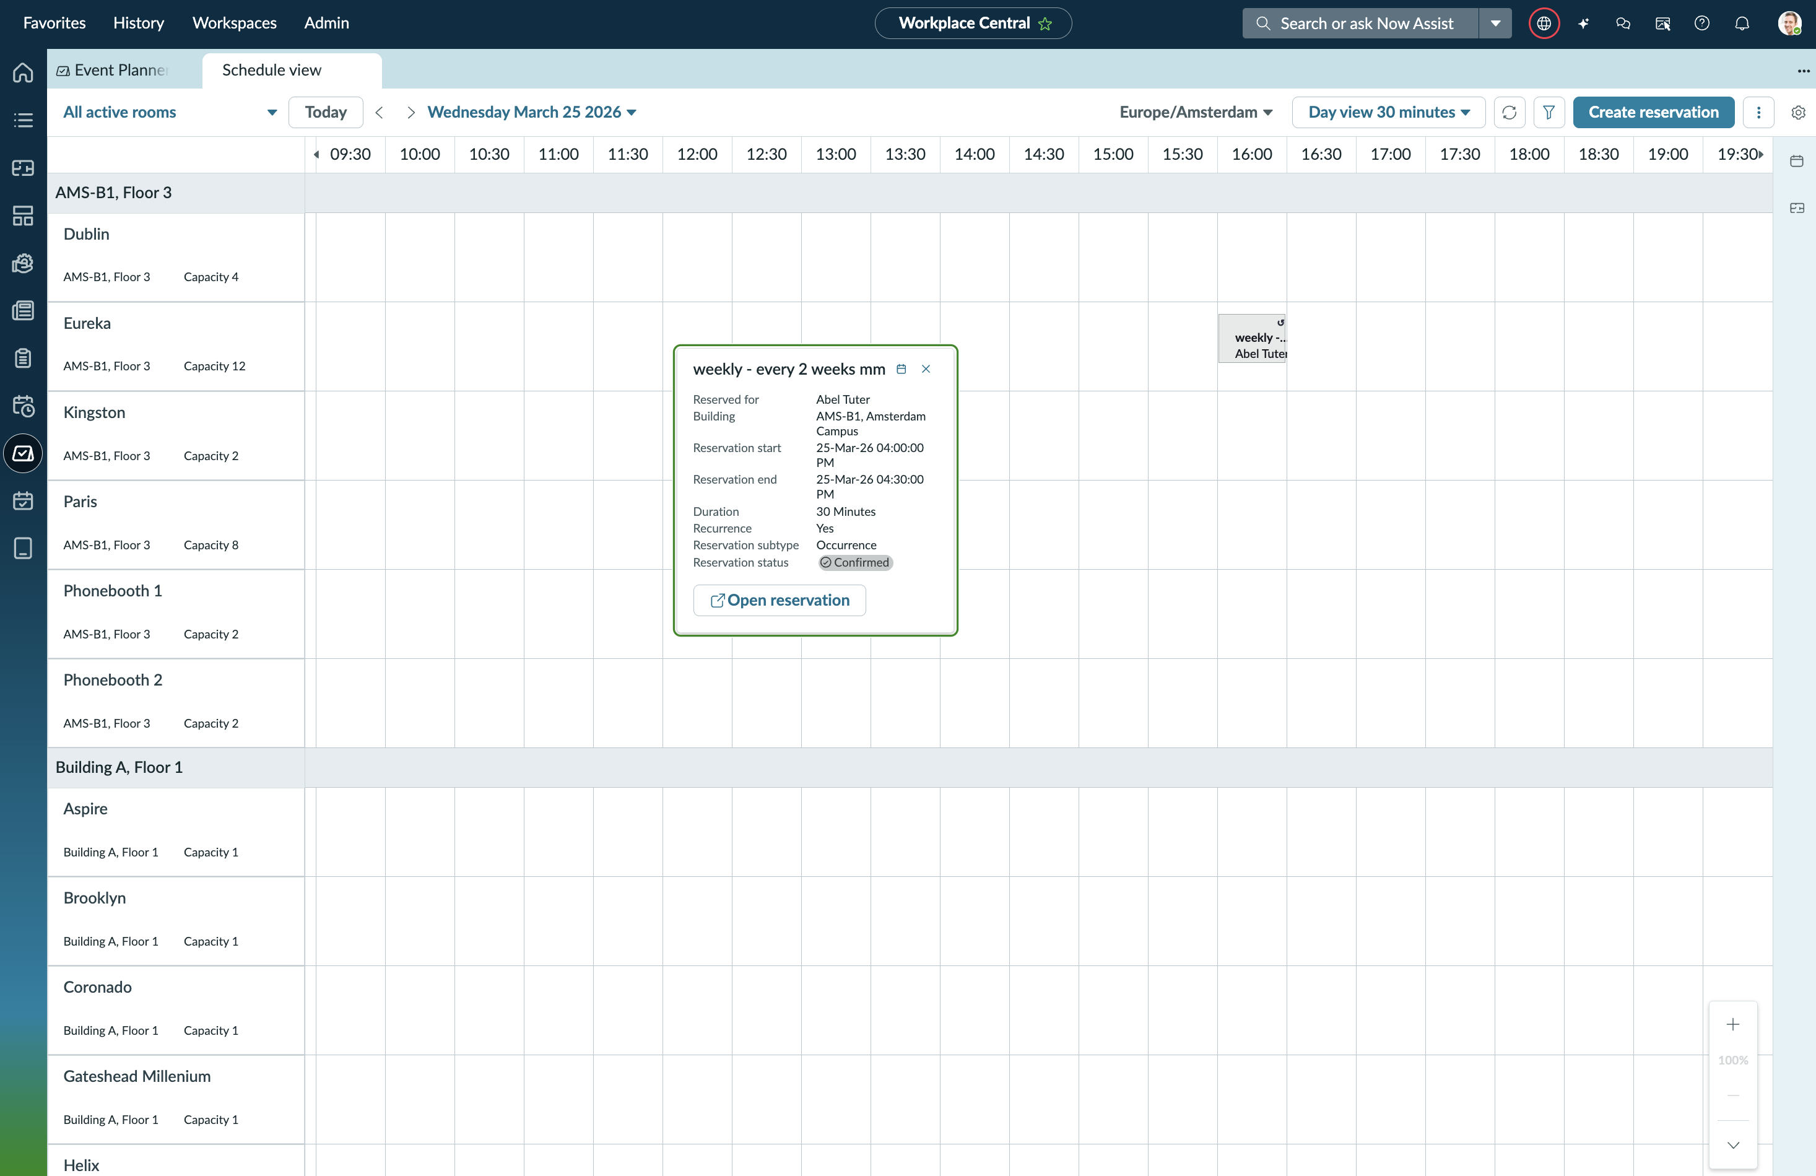The image size is (1816, 1176).
Task: Open the chat conversations icon
Action: [x=1623, y=24]
